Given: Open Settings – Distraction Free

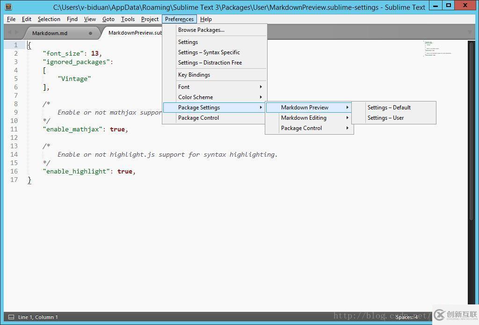Looking at the screenshot, I should (x=215, y=63).
